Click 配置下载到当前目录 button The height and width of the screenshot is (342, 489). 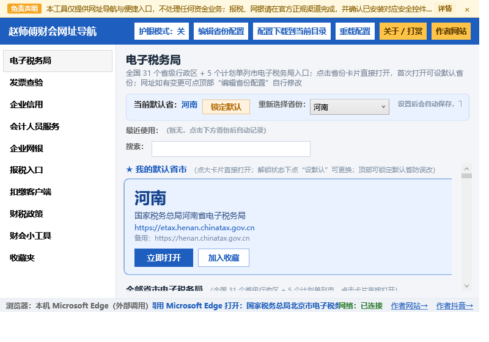coord(292,31)
